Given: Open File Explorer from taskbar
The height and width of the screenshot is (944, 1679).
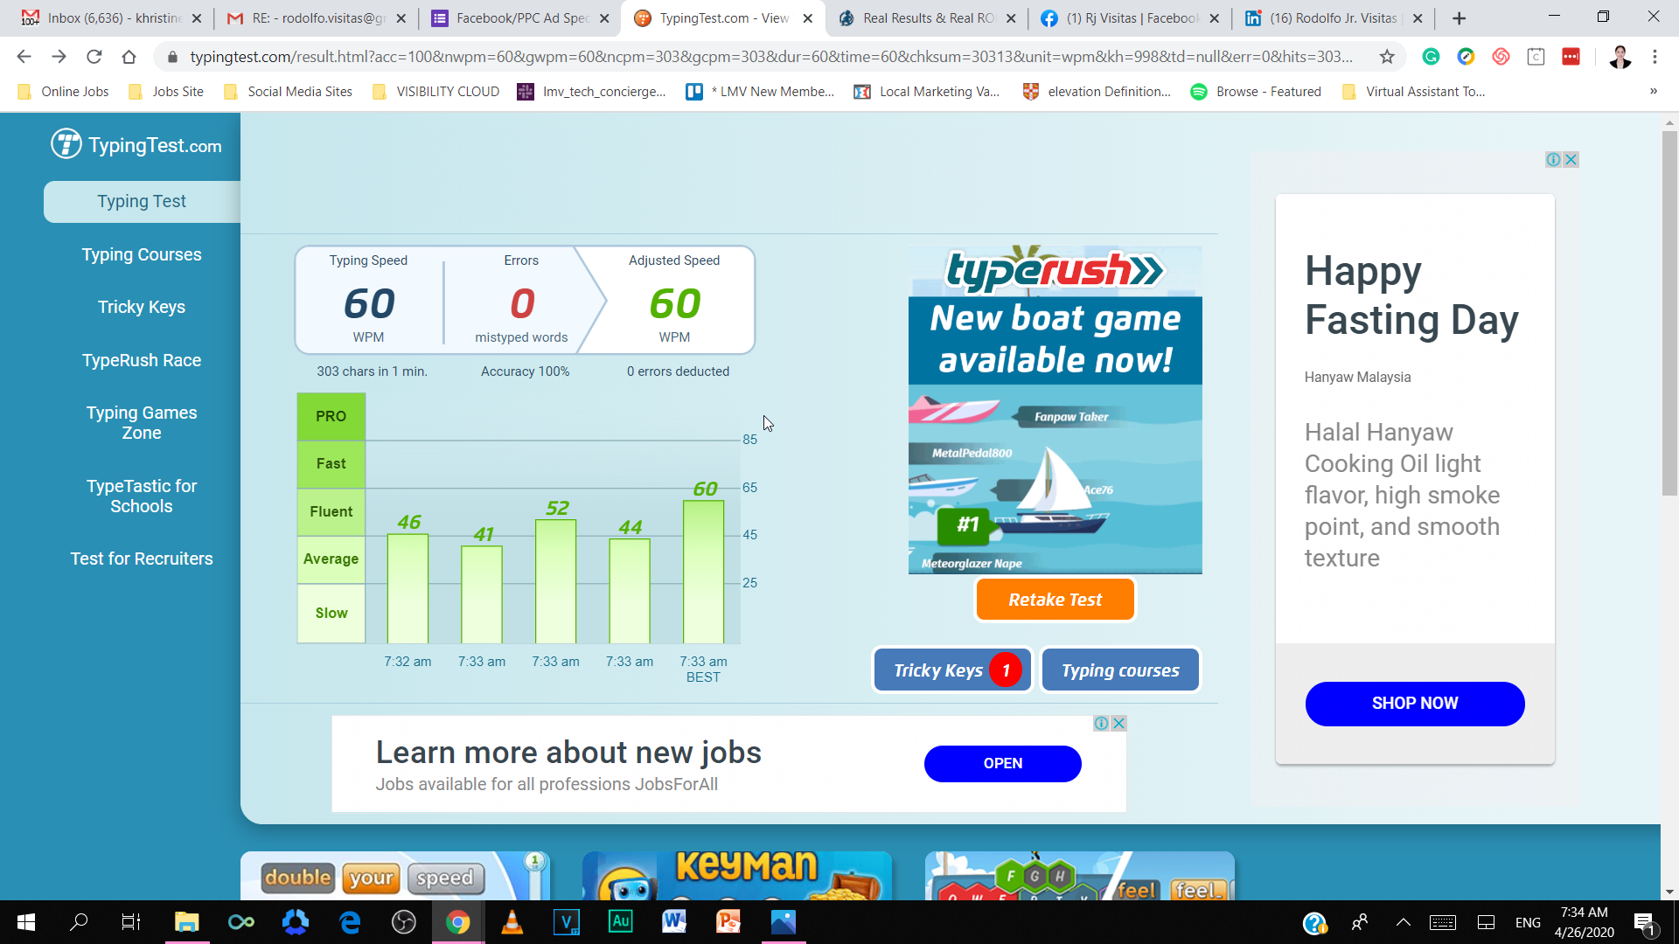Looking at the screenshot, I should click(x=187, y=922).
